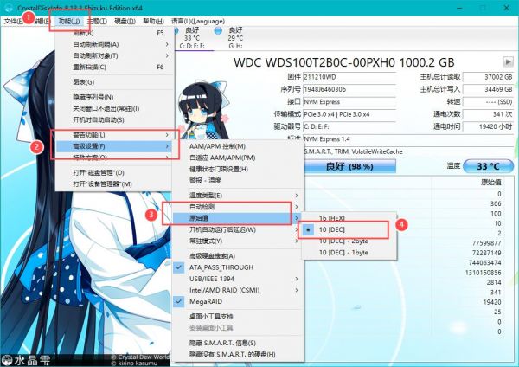519x367 pixels.
Task: Expand the 自动刷新间隔(A) submenu
Action: click(114, 44)
